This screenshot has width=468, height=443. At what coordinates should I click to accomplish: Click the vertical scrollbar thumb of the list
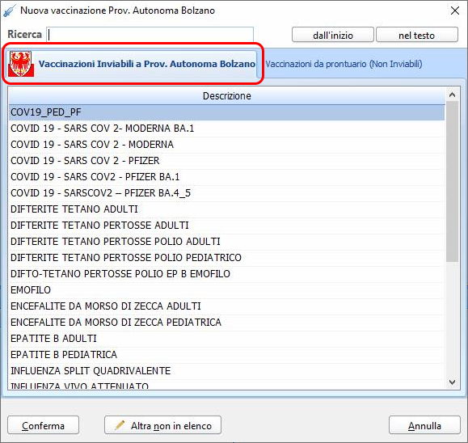452,182
